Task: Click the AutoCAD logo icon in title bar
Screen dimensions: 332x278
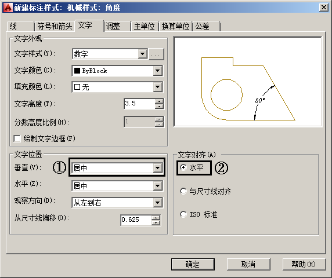Action: (8, 8)
